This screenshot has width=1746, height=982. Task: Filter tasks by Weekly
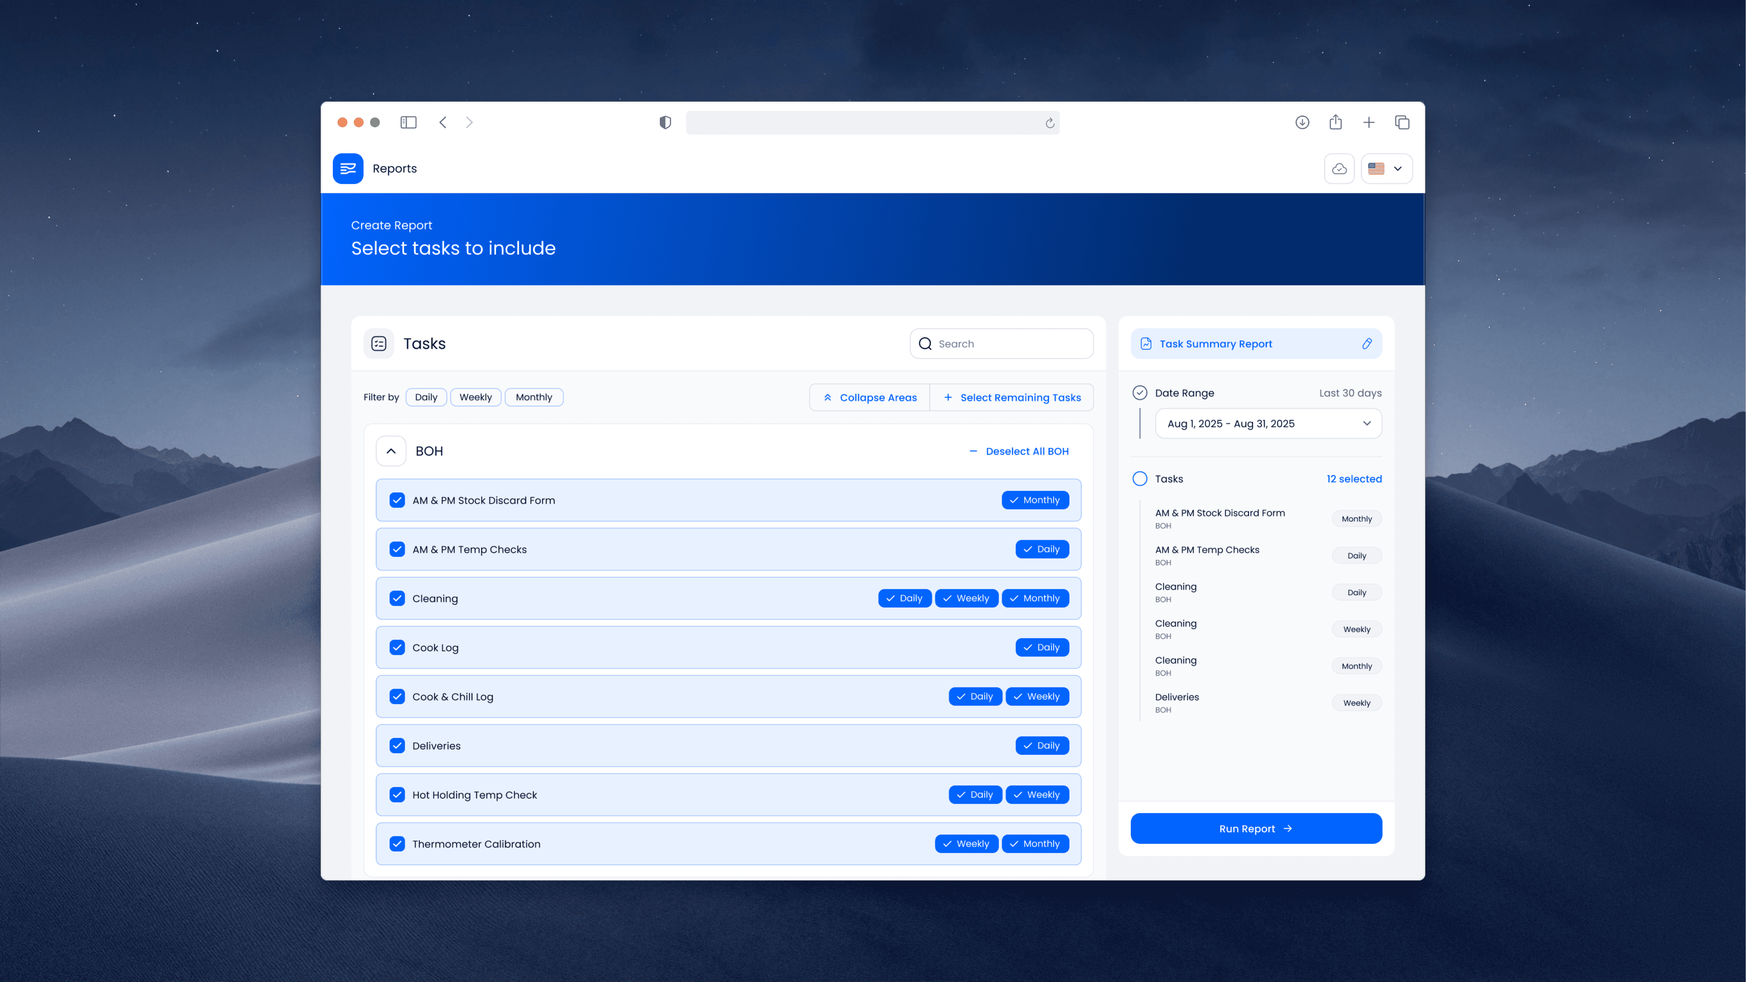(475, 397)
